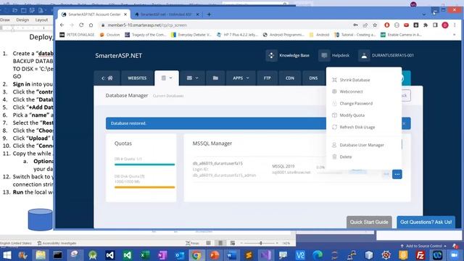Open Google Chrome from the taskbar
Viewport: 464px width, 261px height.
pyautogui.click(x=196, y=255)
